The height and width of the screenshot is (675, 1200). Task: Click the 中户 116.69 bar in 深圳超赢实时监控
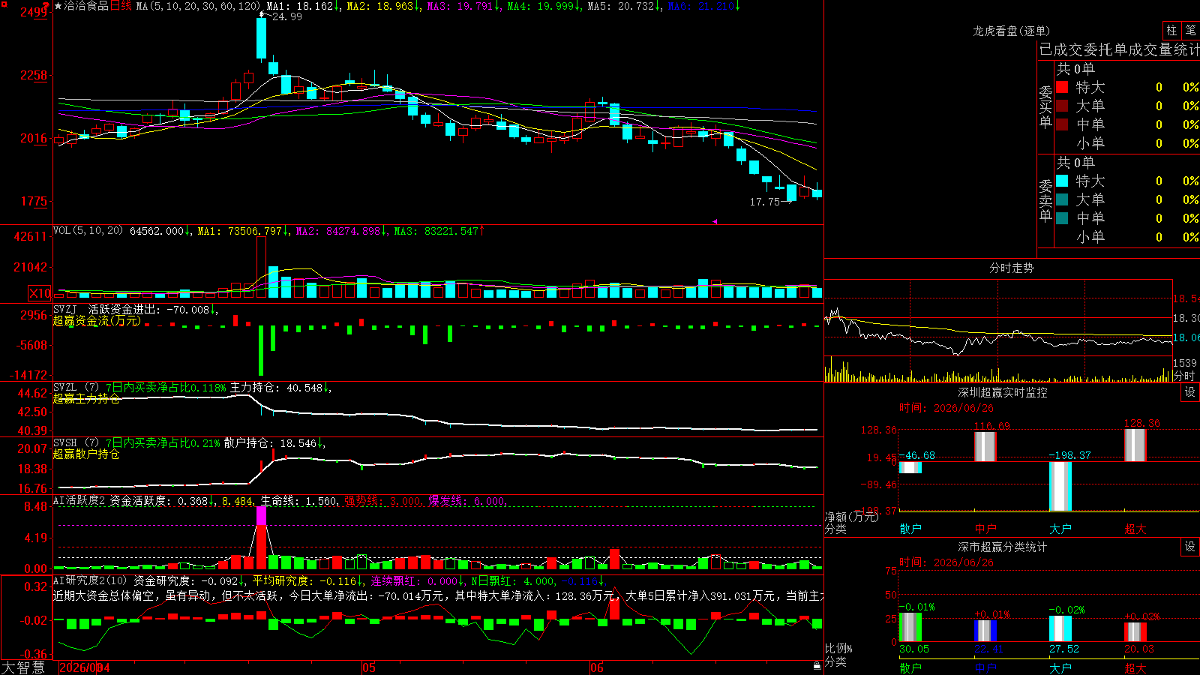(985, 446)
